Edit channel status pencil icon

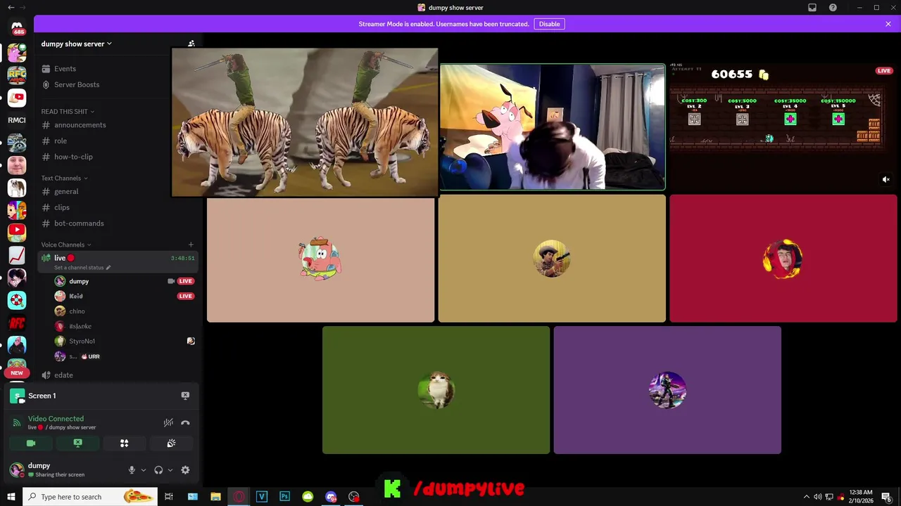point(108,268)
